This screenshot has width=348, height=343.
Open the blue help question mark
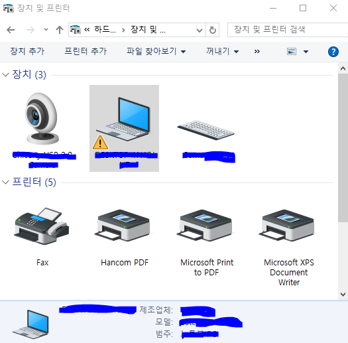point(333,52)
